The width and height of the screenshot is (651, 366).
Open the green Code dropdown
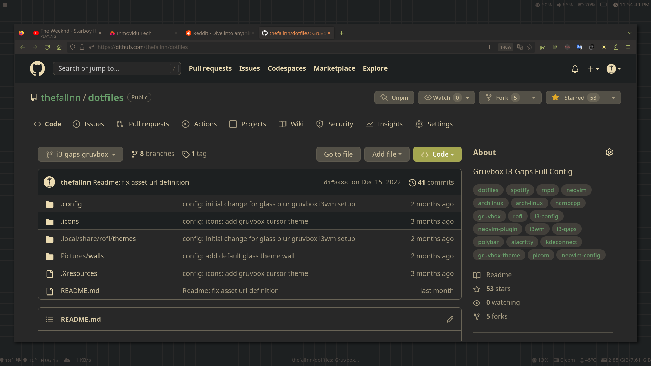[x=437, y=154]
